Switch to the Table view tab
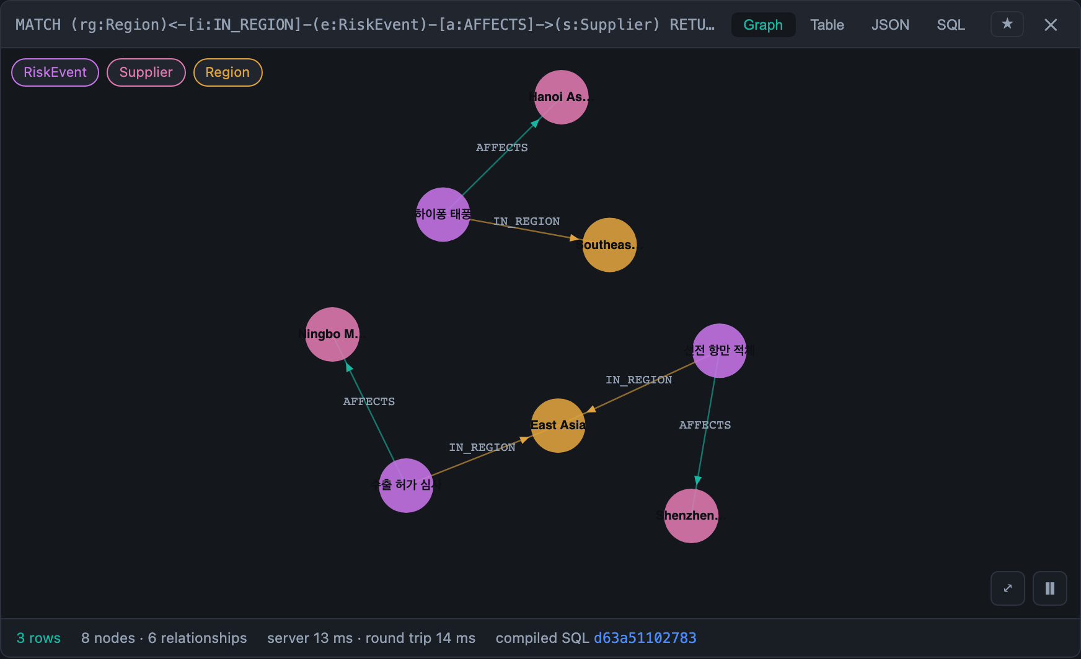Screen dimensions: 1081x659 [827, 25]
